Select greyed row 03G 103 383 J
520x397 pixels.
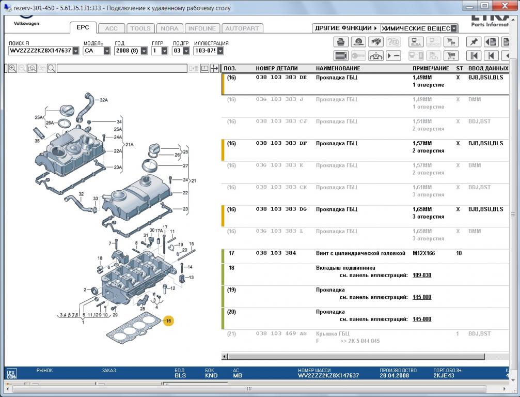(366, 106)
